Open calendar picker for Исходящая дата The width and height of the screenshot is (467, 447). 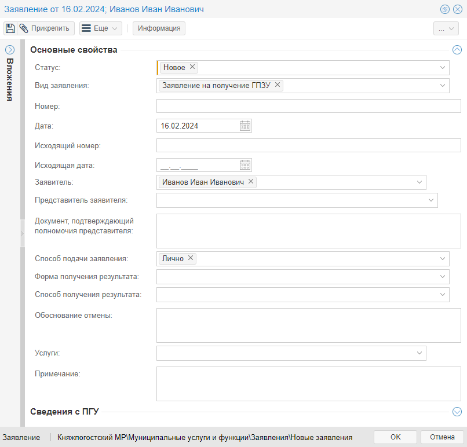tap(245, 165)
